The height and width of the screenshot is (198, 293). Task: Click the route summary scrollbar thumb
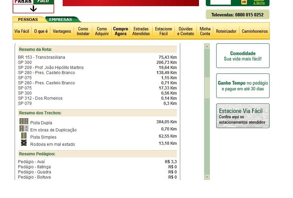(x=207, y=88)
